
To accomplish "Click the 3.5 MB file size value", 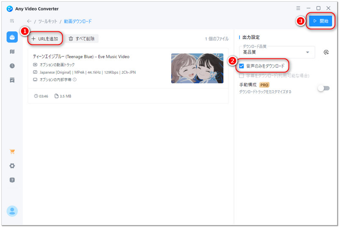I will click(x=65, y=96).
